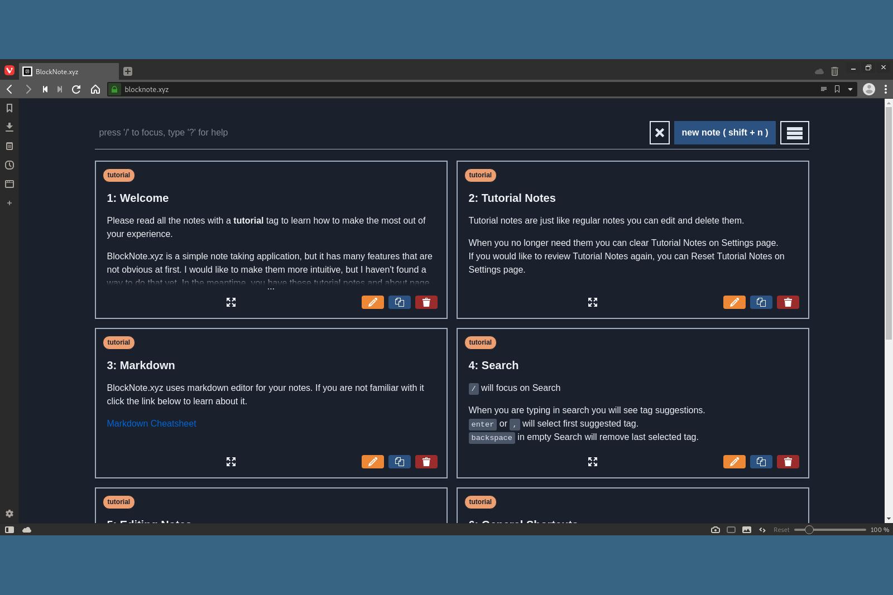
Task: Delete the '1: Welcome' note
Action: click(426, 302)
